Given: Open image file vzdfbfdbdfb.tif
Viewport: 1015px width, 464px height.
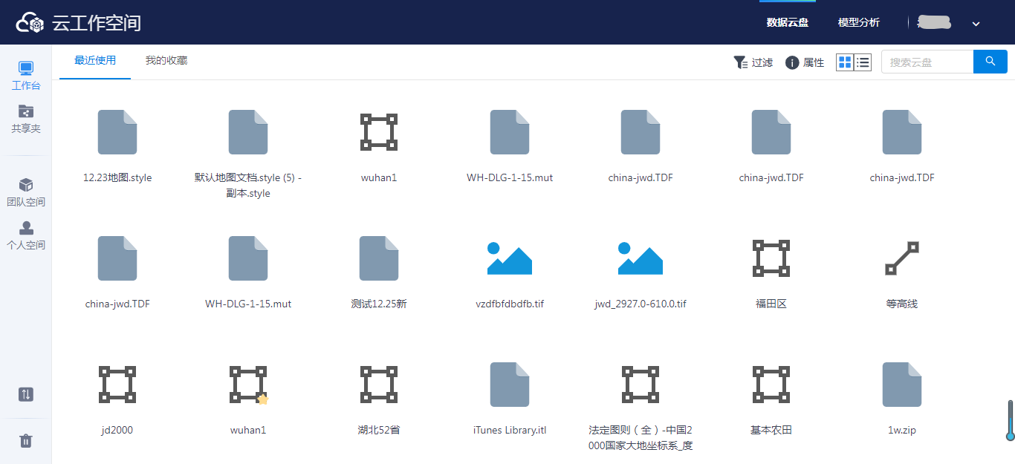Looking at the screenshot, I should pyautogui.click(x=510, y=258).
